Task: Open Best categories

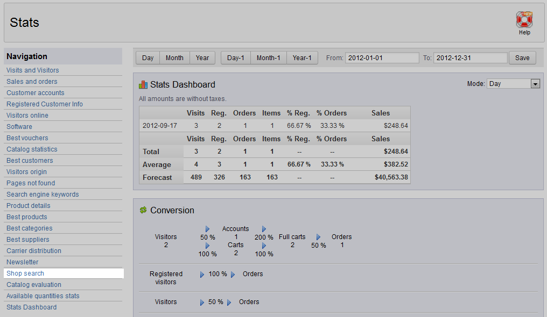Action: (29, 228)
